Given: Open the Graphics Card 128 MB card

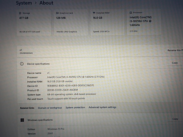Looking at the screenshot, I should point(71,22).
